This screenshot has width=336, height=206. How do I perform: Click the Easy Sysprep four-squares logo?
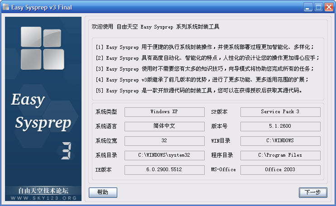pyautogui.click(x=43, y=48)
